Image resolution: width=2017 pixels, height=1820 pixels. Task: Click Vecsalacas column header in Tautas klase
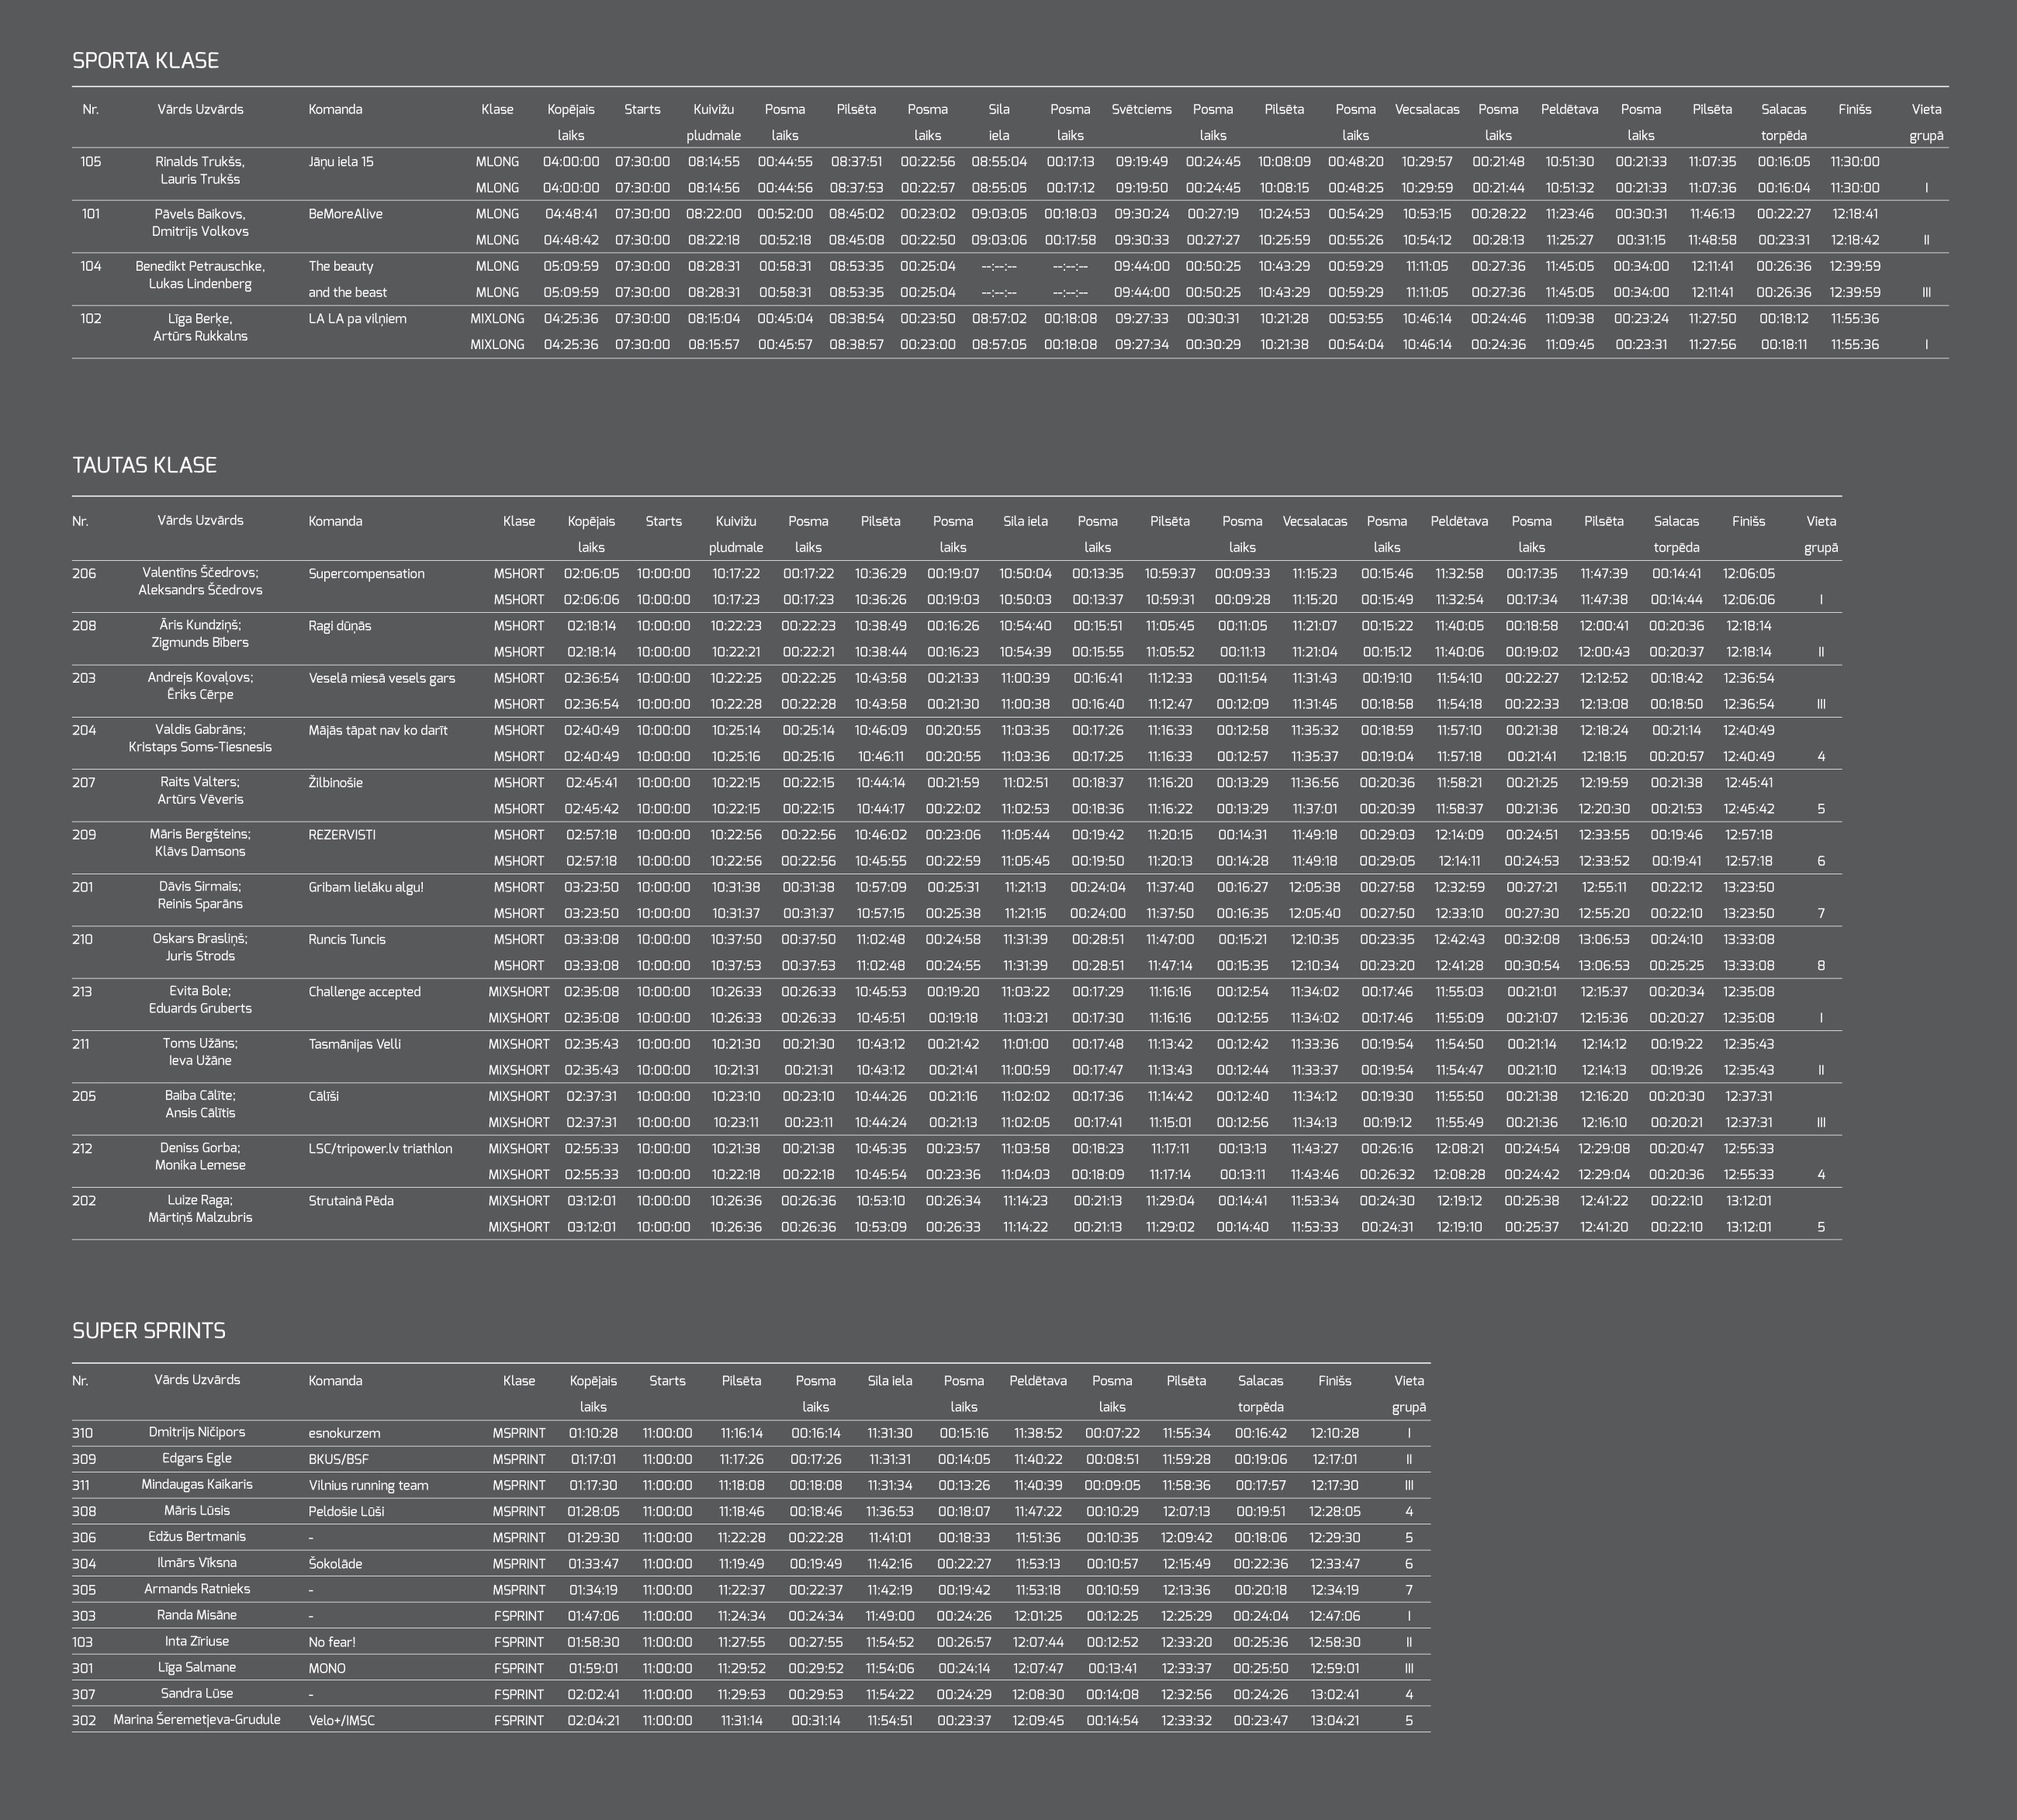pos(1314,521)
